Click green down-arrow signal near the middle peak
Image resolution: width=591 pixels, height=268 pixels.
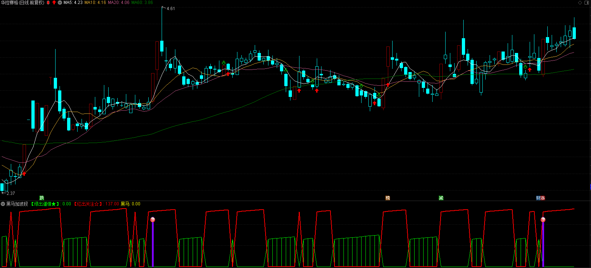(x=224, y=63)
